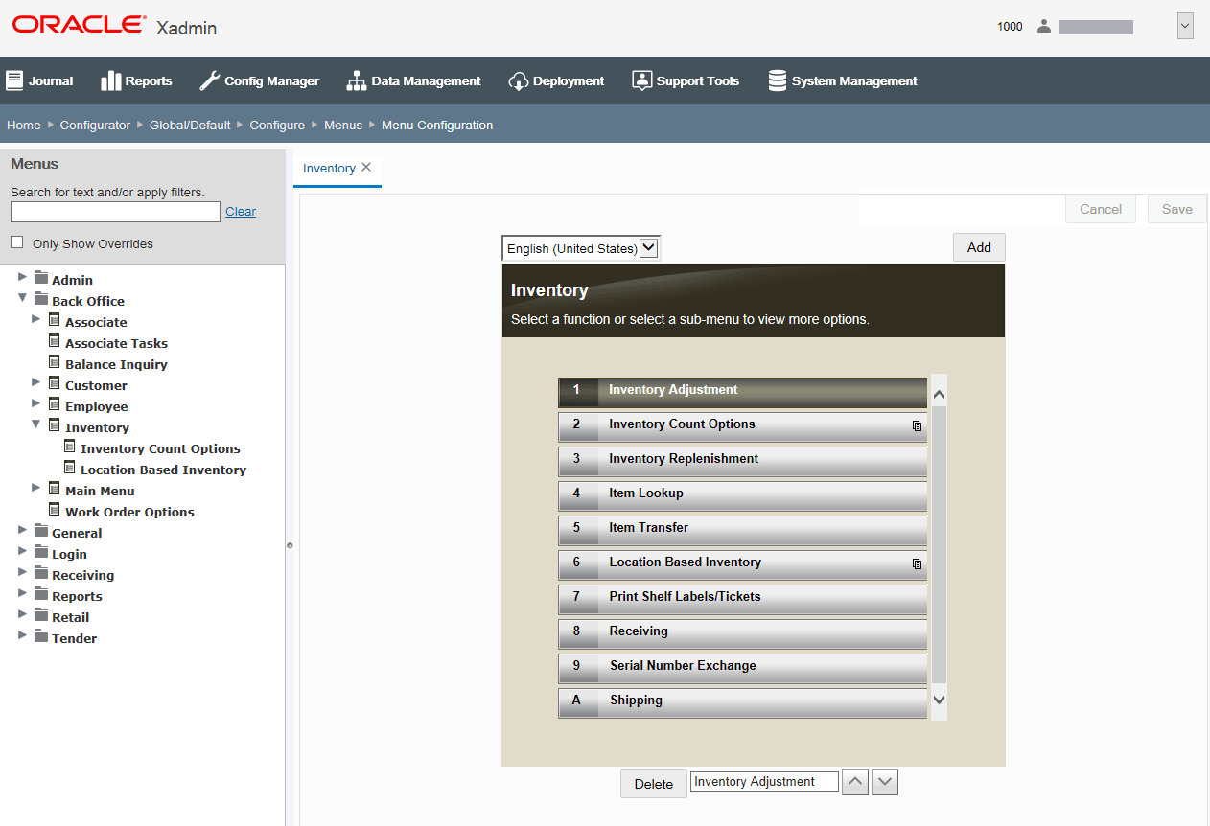Click the Journal book icon
This screenshot has width=1210, height=826.
14,80
